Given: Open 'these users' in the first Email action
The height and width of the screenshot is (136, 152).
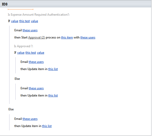Looking at the screenshot, I should point(30,30).
